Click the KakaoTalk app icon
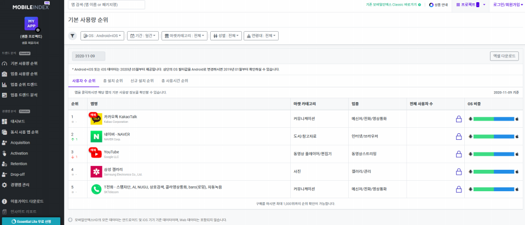Screen dimensions: 525x225 [x=96, y=119]
